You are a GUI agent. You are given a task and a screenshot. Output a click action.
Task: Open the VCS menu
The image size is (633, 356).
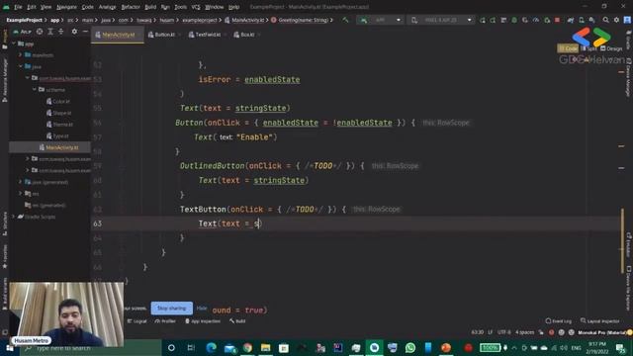tap(196, 7)
